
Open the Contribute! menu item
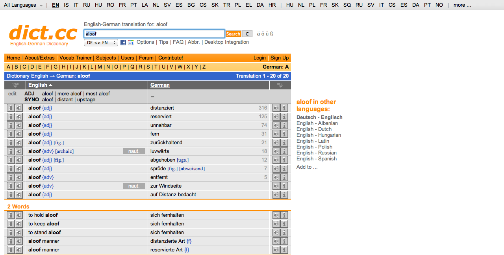pos(170,58)
